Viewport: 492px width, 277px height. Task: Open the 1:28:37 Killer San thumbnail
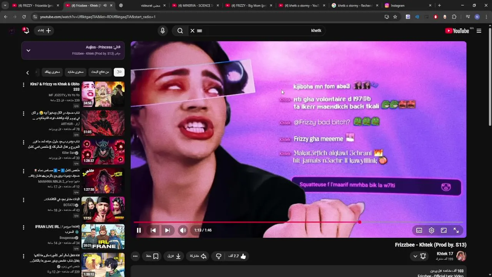point(103,152)
